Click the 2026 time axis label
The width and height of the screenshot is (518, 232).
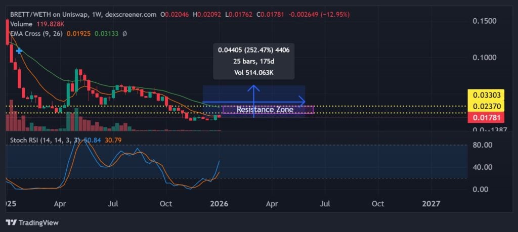(220, 204)
